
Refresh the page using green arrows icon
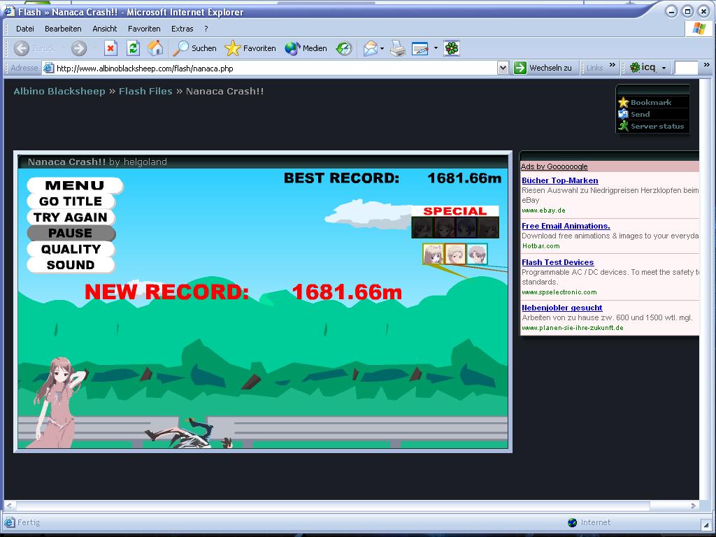click(x=133, y=48)
